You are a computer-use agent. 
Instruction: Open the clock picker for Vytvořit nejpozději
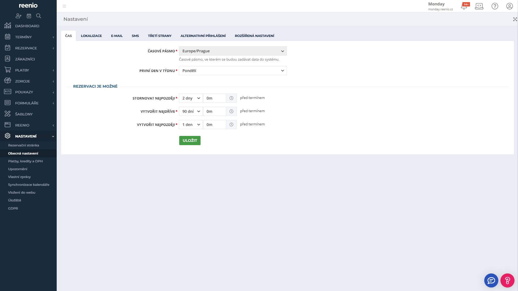pos(231,125)
